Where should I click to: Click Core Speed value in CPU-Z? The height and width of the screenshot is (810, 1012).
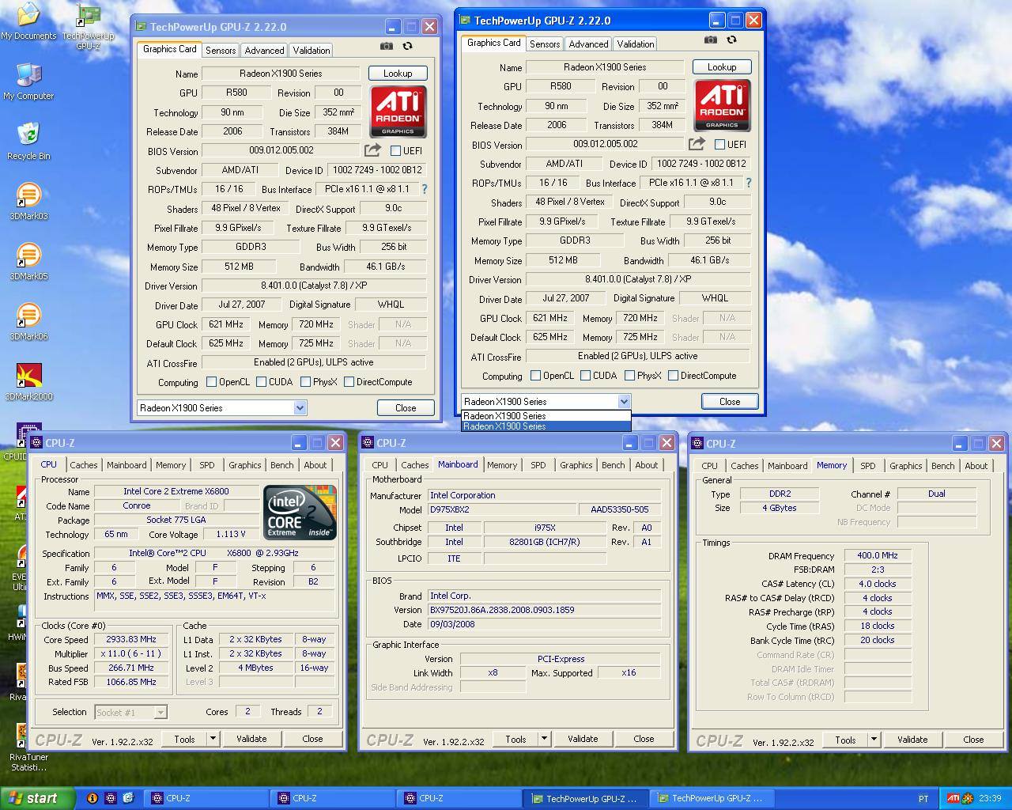tap(132, 639)
